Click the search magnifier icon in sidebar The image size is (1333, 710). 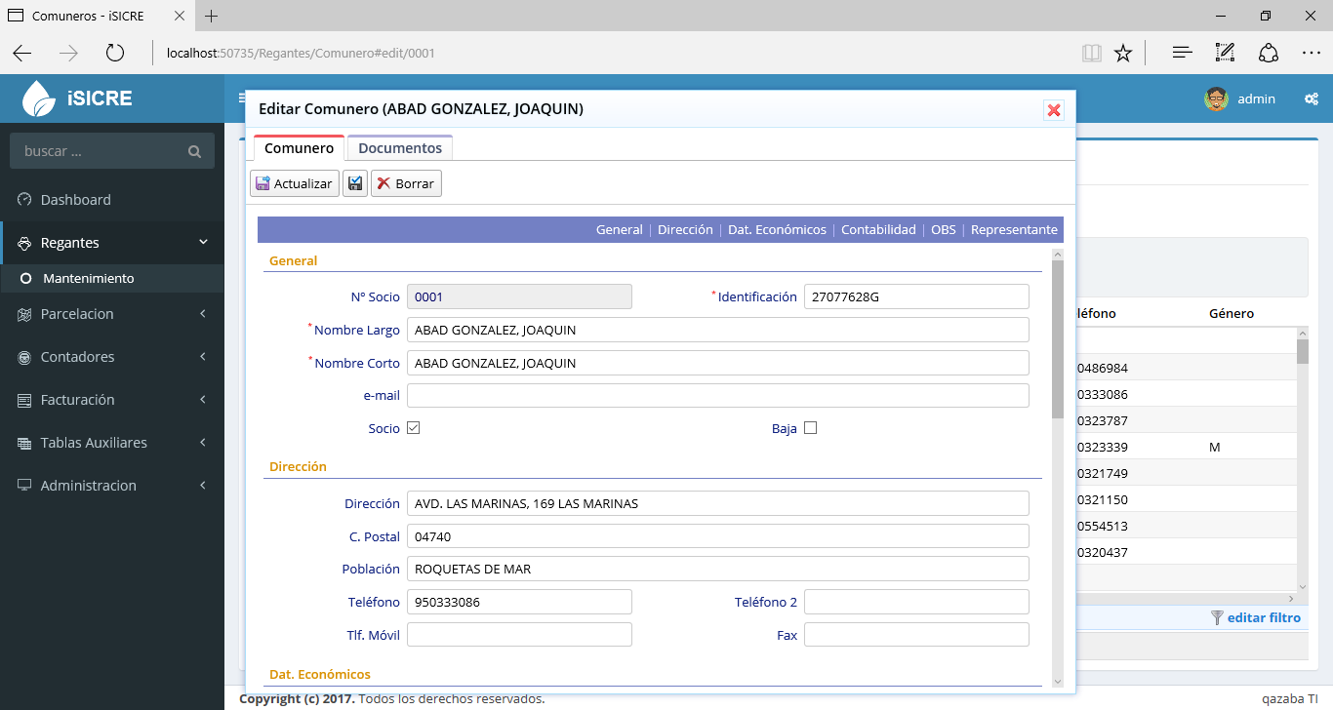(x=194, y=151)
